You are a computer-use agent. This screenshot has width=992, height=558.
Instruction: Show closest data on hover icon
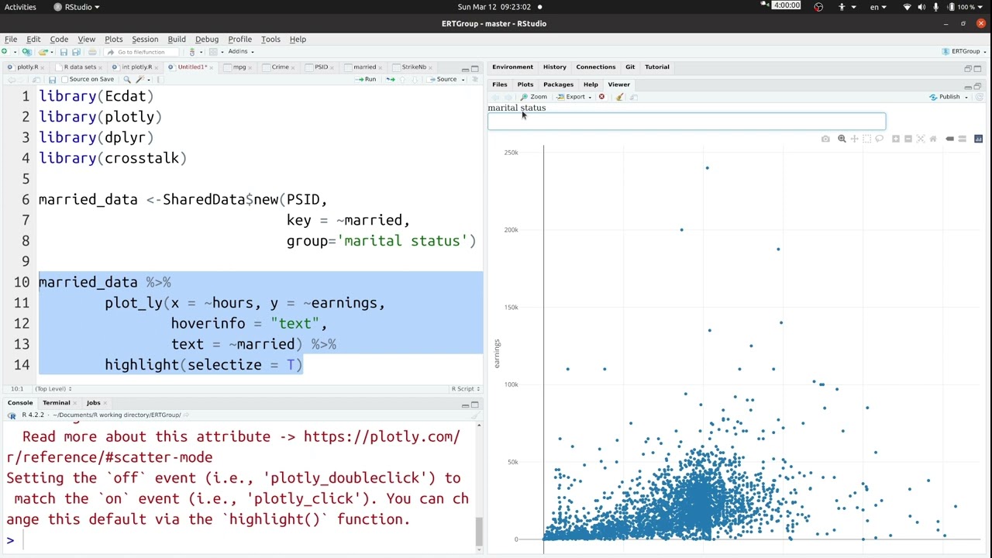950,139
